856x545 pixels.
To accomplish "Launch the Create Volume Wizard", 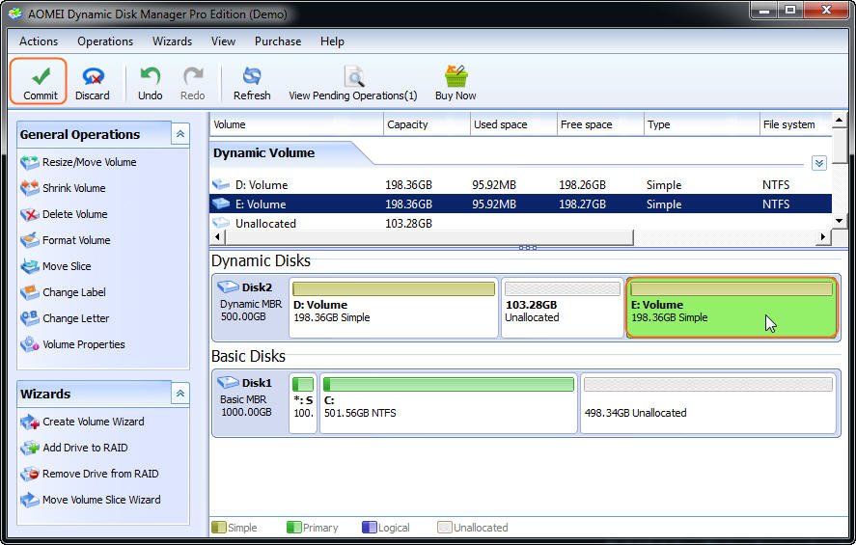I will [x=93, y=422].
